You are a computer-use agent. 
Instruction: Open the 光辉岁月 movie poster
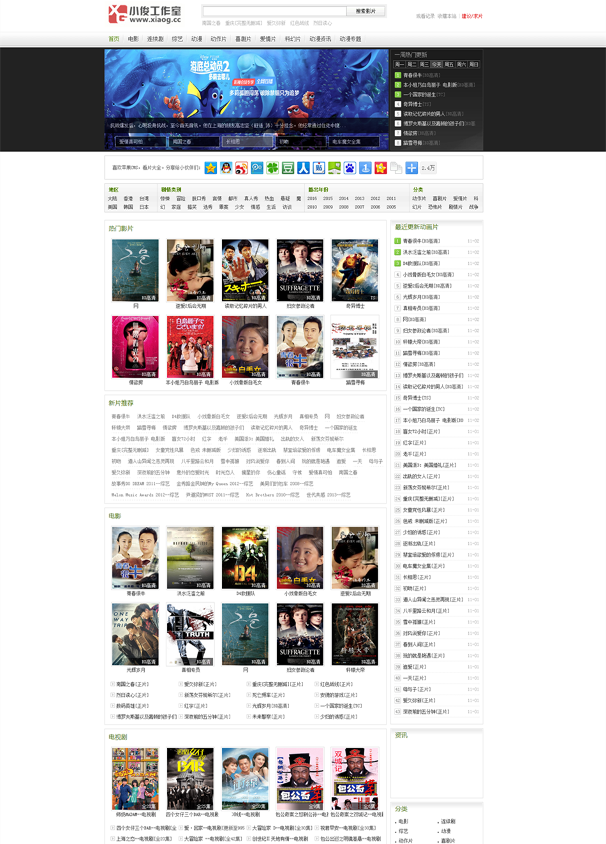coord(135,634)
